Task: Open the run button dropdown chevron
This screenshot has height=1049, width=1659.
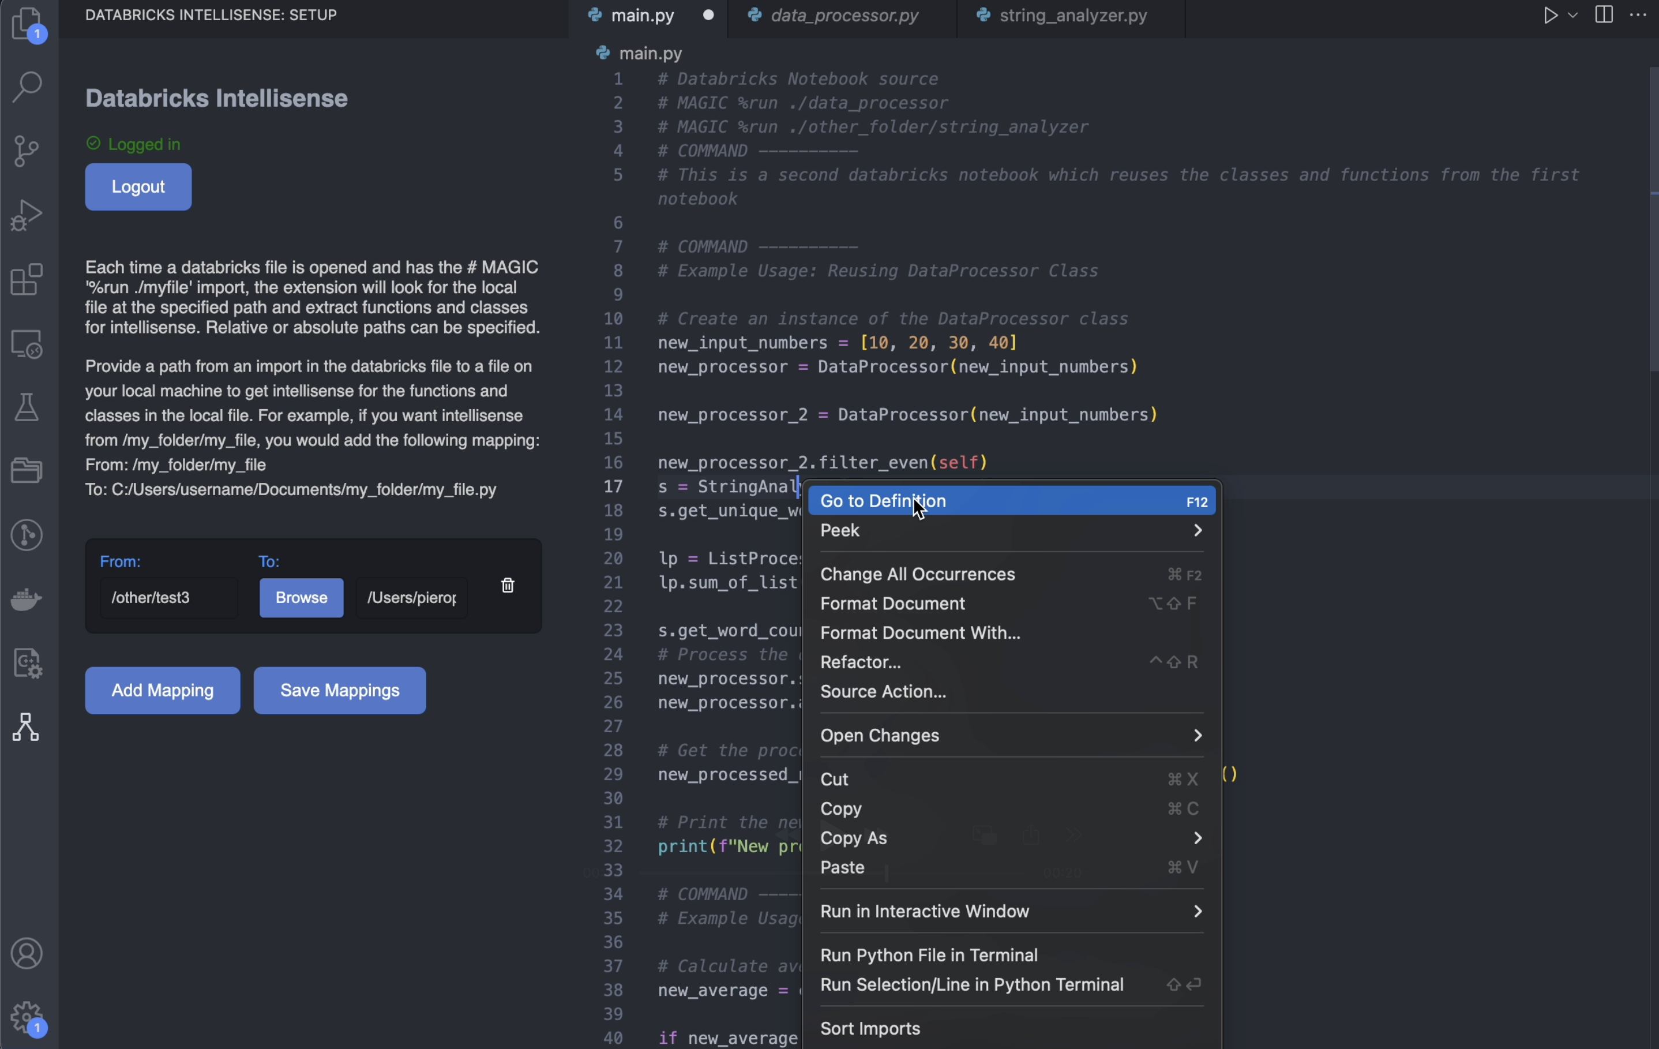Action: coord(1573,15)
